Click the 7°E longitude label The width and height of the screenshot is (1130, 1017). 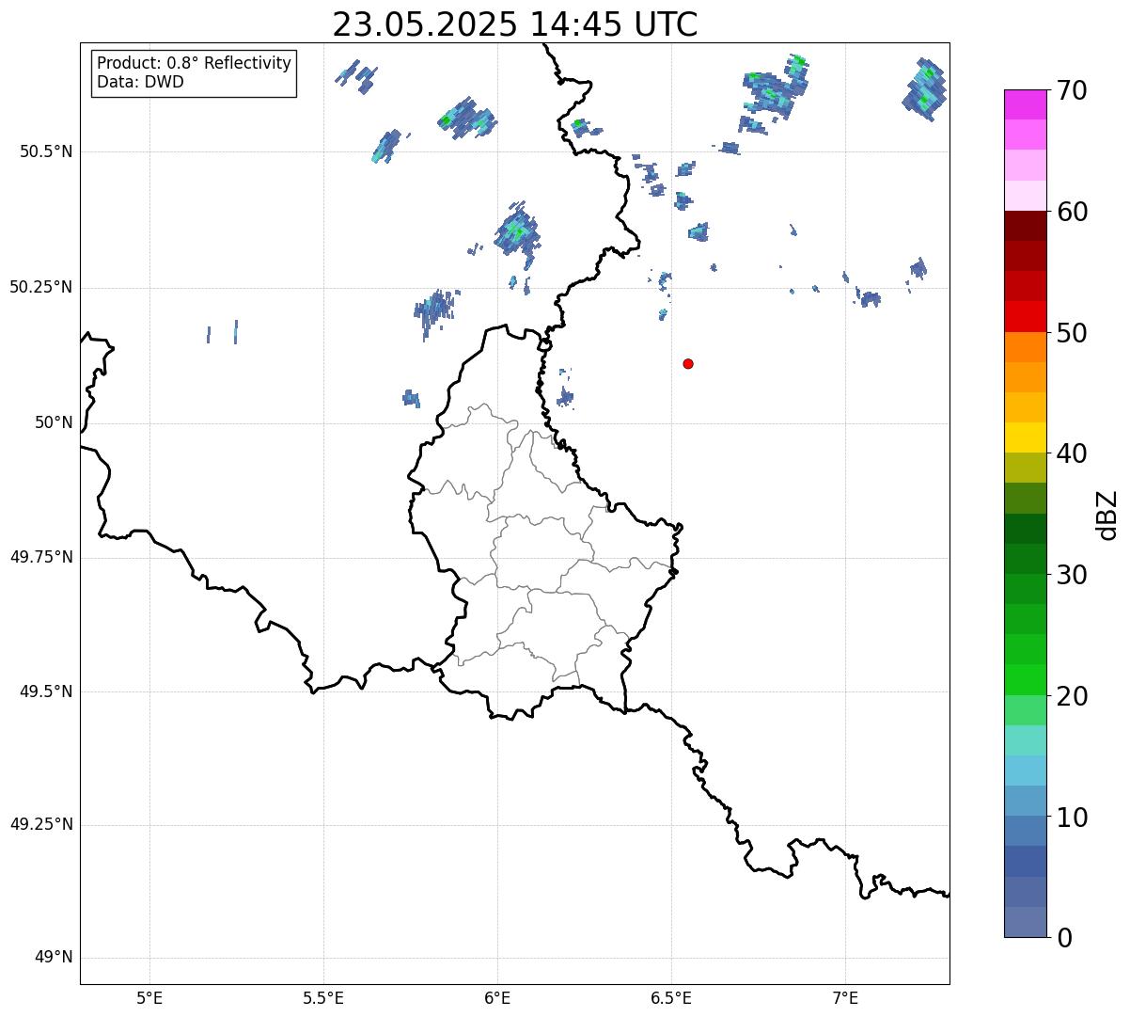(x=845, y=998)
